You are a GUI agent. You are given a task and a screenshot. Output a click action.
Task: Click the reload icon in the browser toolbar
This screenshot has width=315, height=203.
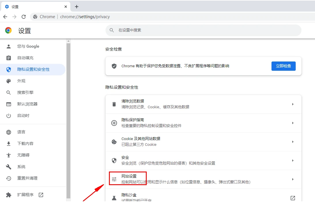coord(24,17)
